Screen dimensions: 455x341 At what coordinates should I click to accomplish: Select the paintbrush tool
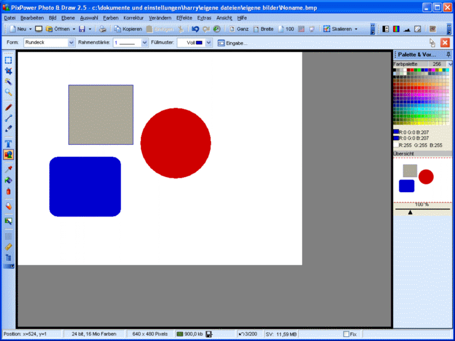coord(9,128)
